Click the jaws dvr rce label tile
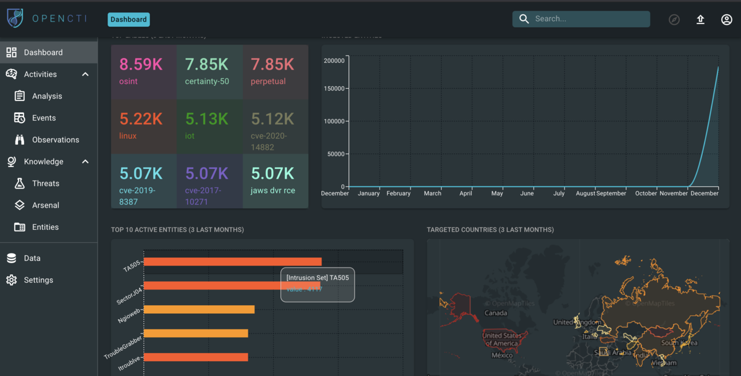This screenshot has width=741, height=376. pos(275,181)
